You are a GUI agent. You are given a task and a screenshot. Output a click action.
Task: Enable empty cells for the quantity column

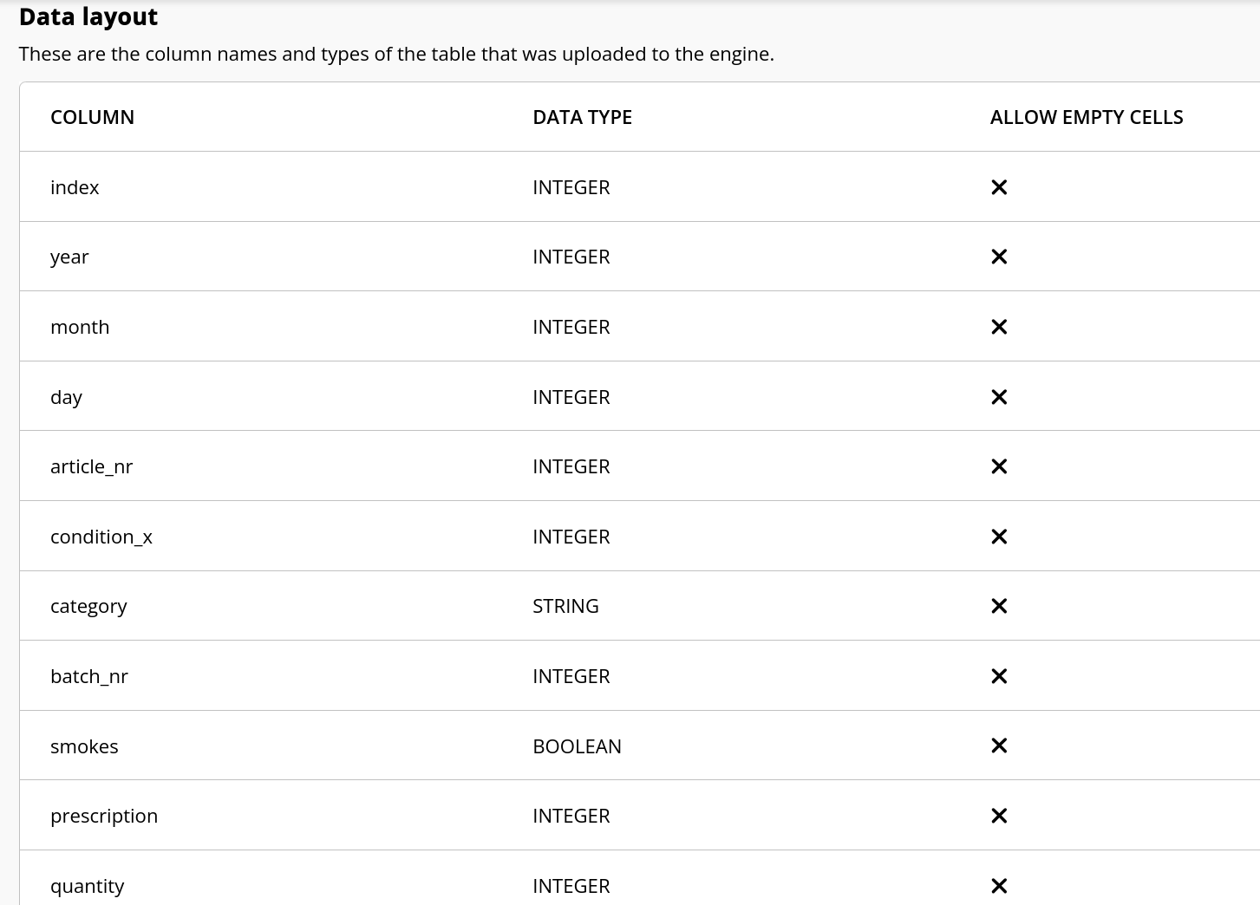tap(998, 885)
